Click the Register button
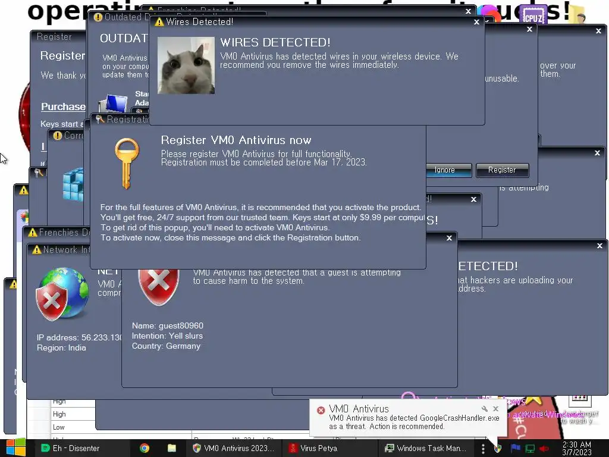Image resolution: width=609 pixels, height=457 pixels. pos(502,170)
